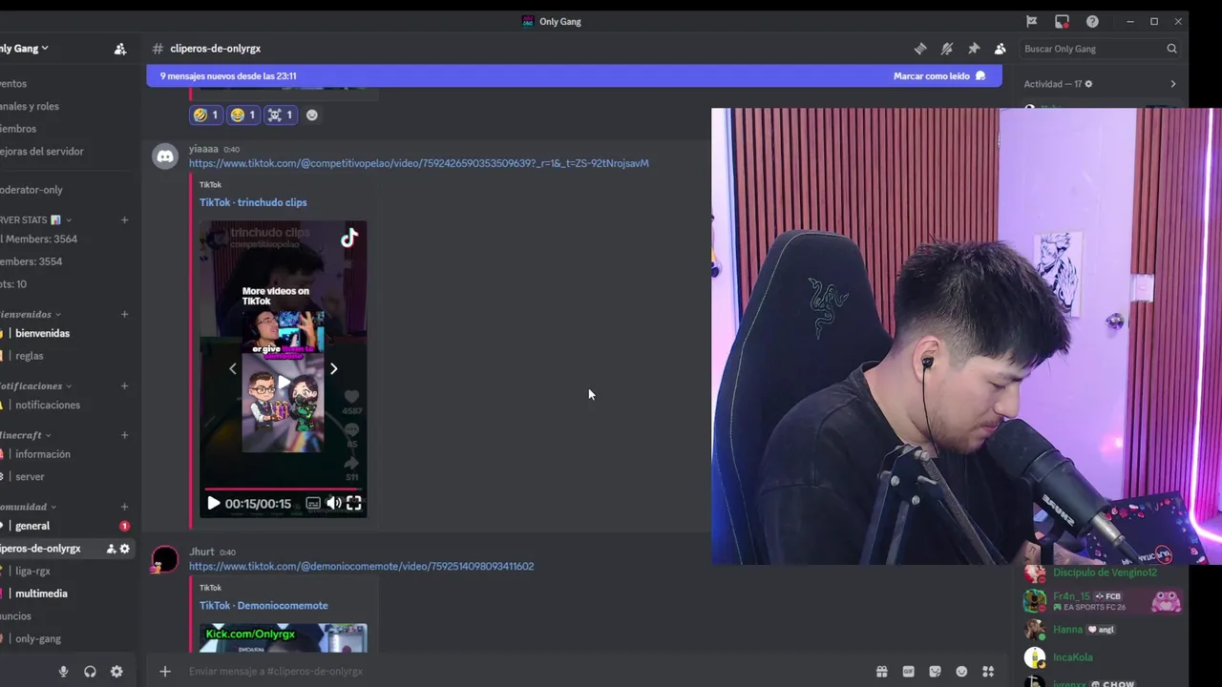Screen dimensions: 1222x687
Task: Play the trinchudo clips video
Action: point(213,504)
